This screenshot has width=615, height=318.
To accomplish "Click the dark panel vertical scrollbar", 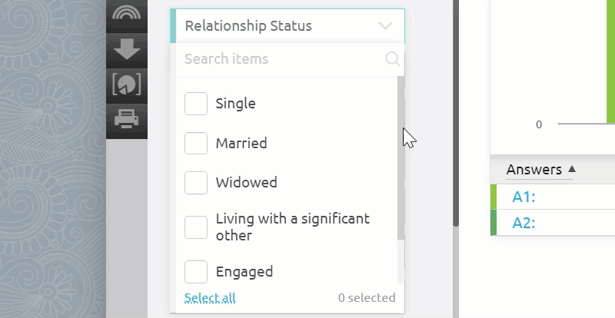I will (455, 113).
